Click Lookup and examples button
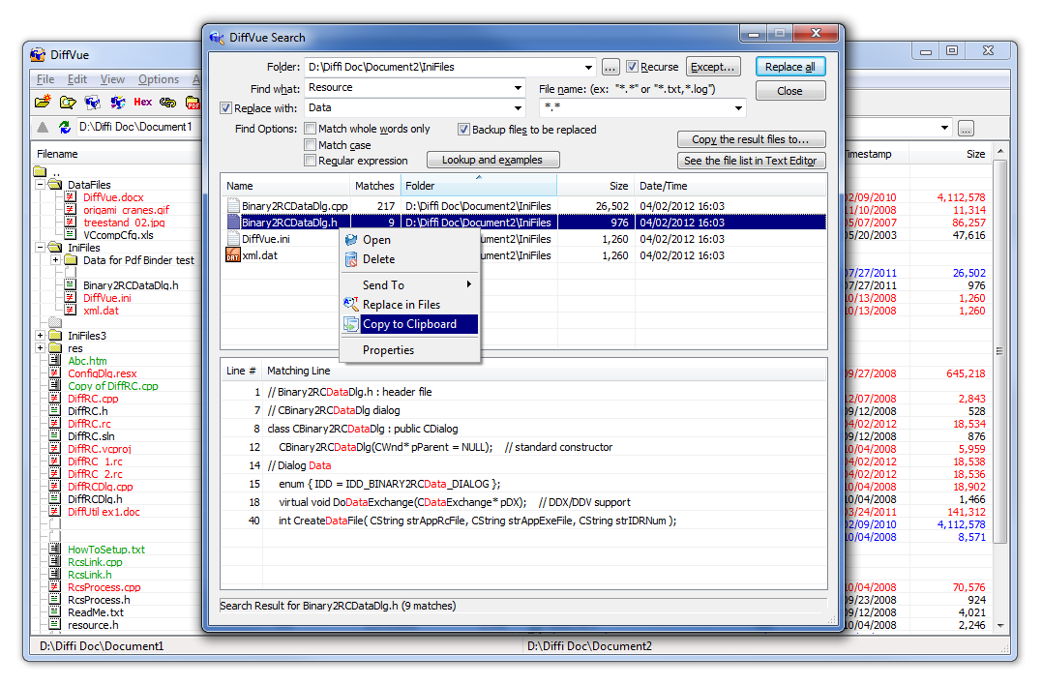 492,160
